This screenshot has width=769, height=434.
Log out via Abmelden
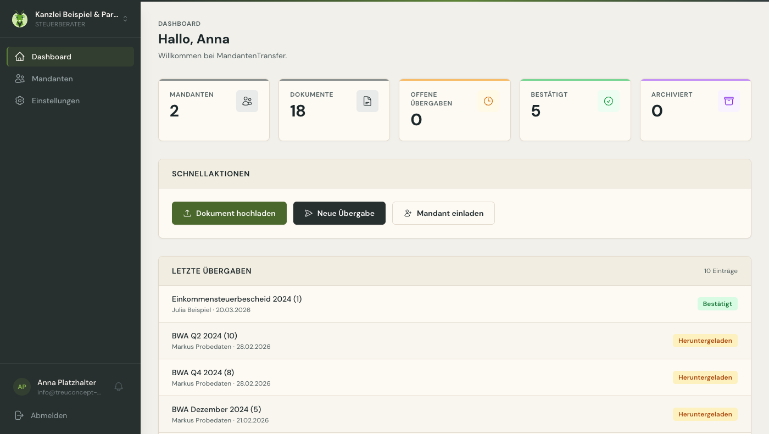(70, 415)
